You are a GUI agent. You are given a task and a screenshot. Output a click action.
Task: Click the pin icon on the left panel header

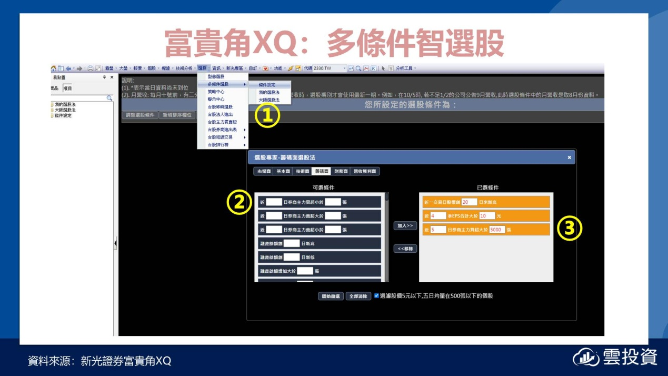tap(104, 77)
